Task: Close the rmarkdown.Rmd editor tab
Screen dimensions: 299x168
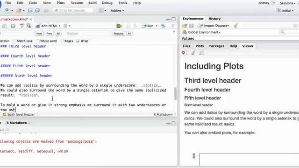Action: click(x=31, y=19)
